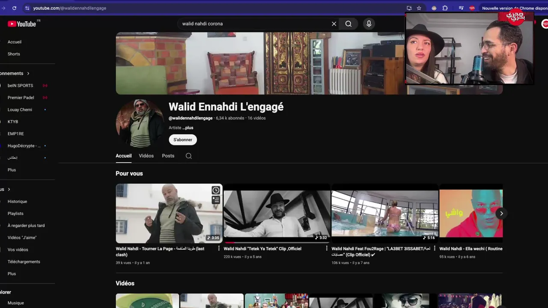Start voice search with the microphone
The image size is (548, 308).
[x=369, y=24]
